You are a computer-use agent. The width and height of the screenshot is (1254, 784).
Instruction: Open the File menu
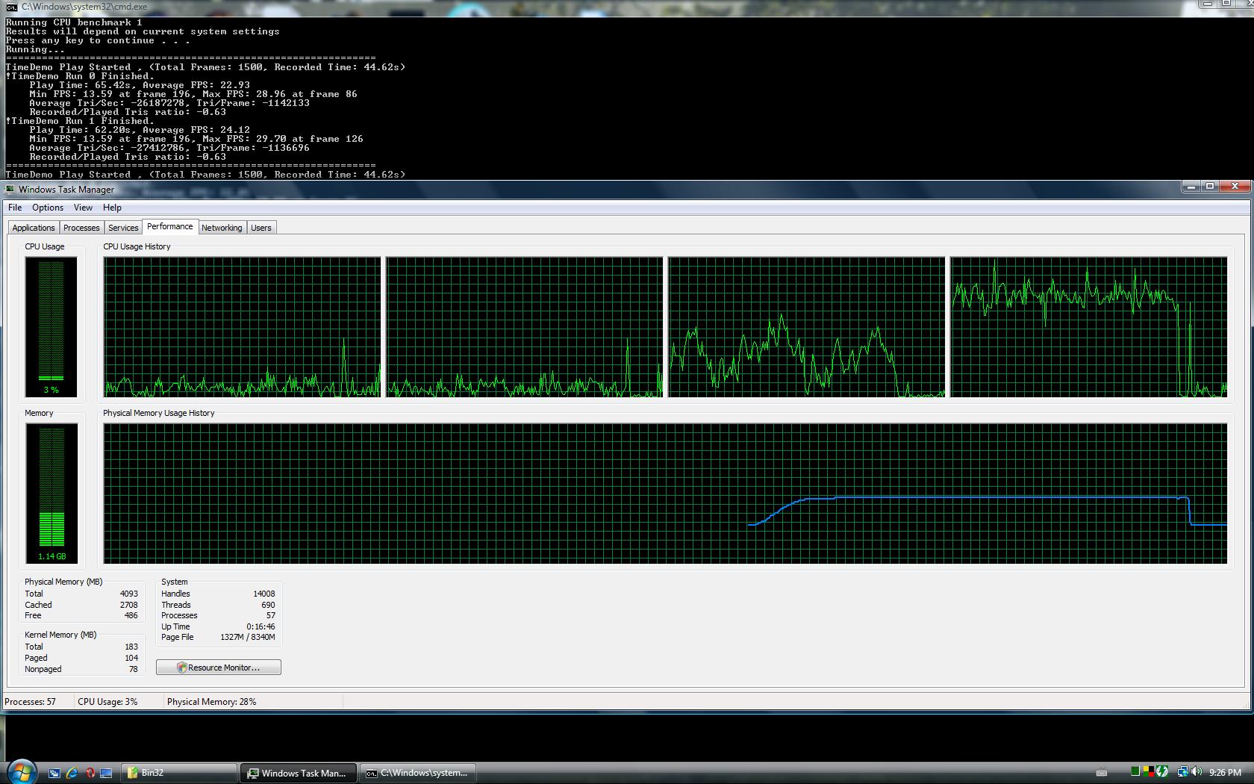[x=15, y=208]
